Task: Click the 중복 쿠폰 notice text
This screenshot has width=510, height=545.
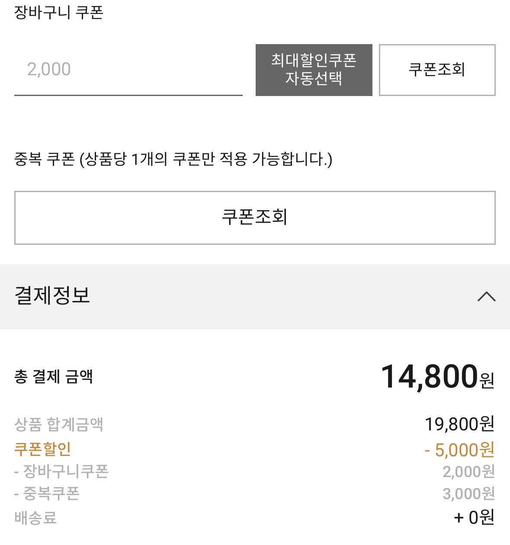Action: tap(173, 159)
